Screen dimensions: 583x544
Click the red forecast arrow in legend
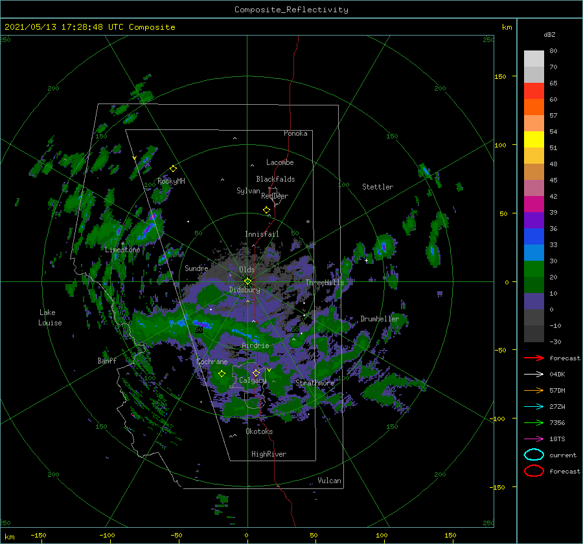point(534,358)
